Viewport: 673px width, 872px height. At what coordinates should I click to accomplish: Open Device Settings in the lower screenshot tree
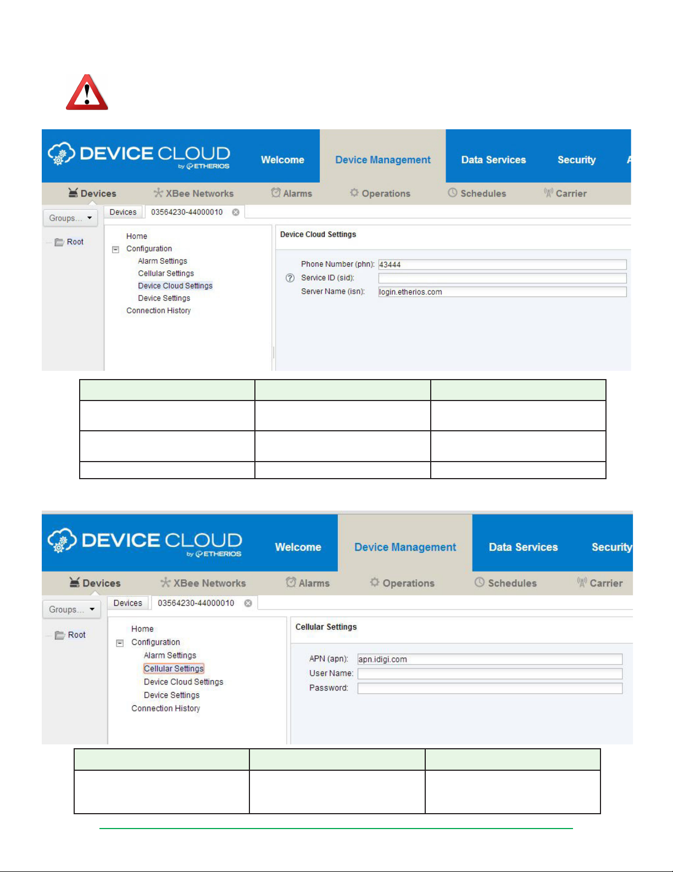point(172,695)
